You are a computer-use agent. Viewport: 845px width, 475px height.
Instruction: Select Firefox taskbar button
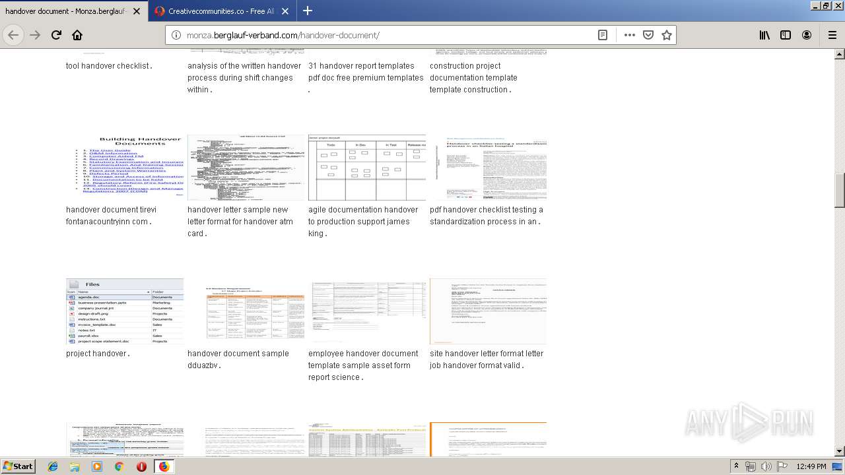tap(164, 466)
